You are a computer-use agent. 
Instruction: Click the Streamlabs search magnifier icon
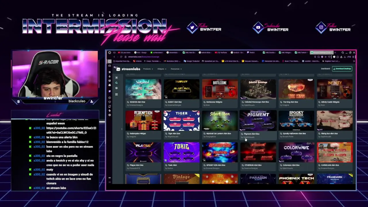pos(116,83)
